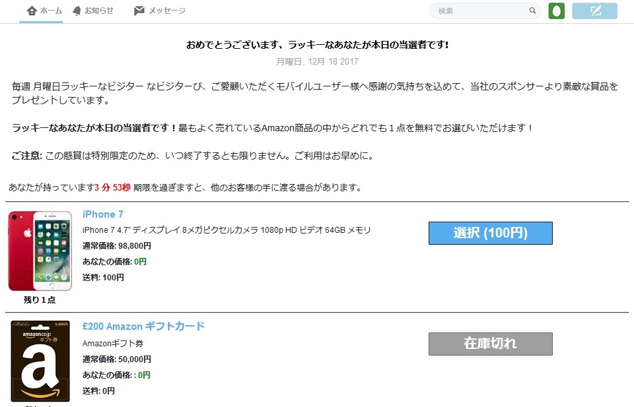
Task: Click the iPhone 7 product thumbnail
Action: click(40, 251)
